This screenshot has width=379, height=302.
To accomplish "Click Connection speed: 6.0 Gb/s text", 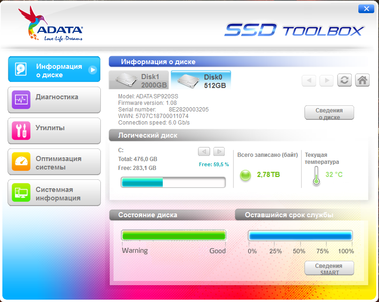I will (154, 123).
